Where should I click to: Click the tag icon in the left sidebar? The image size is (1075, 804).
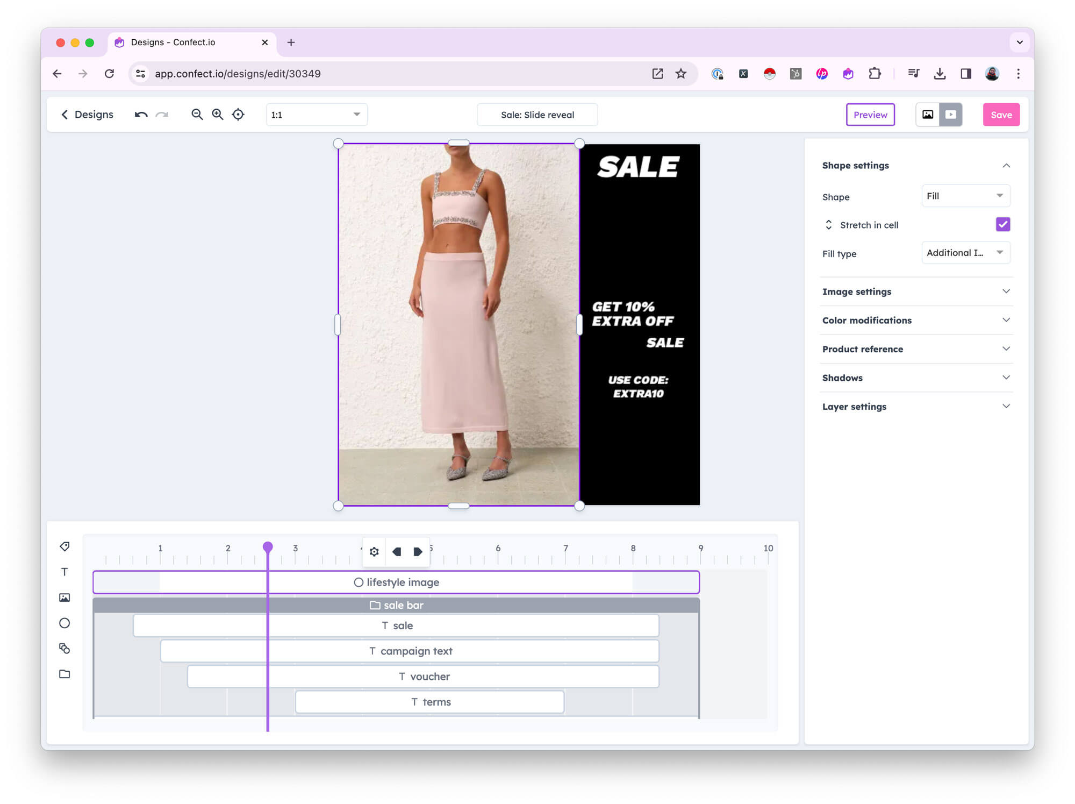coord(64,546)
